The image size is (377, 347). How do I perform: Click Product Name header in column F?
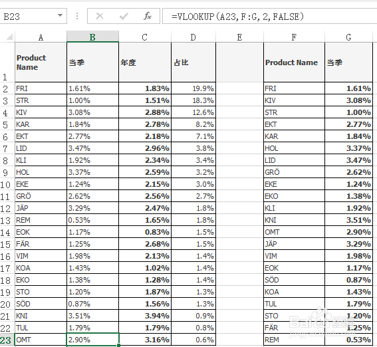tap(294, 62)
